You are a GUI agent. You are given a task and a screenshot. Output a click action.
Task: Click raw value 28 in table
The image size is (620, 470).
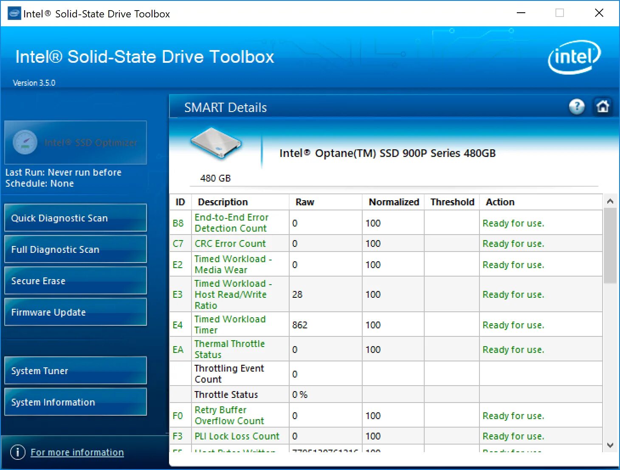(x=297, y=294)
